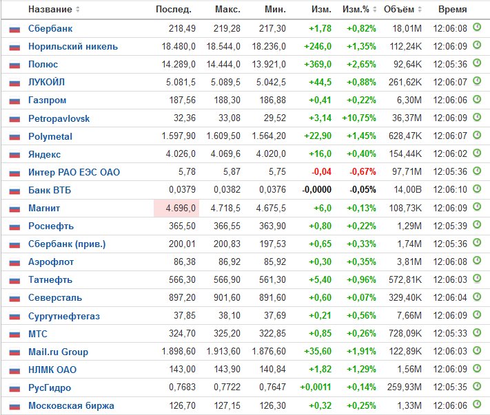The width and height of the screenshot is (490, 415).
Task: Open the Татнефть stock link
Action: click(50, 280)
